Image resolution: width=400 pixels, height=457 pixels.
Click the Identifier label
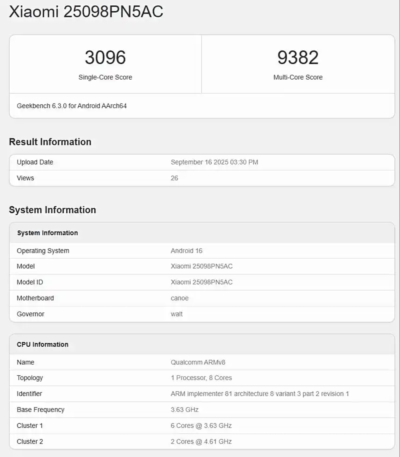29,394
